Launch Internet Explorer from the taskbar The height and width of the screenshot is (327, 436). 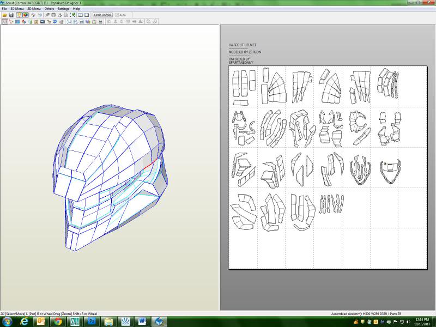point(25,322)
